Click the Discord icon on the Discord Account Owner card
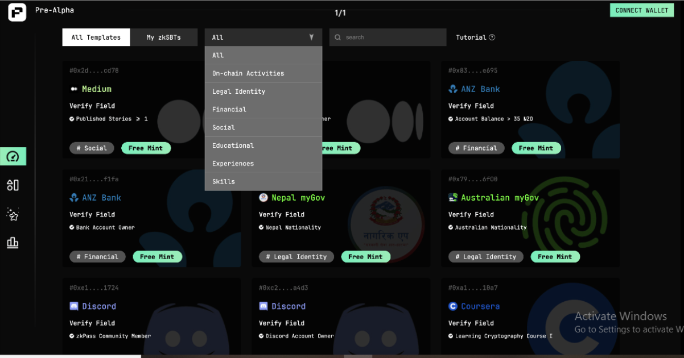Viewport: 684px width, 358px height. [x=263, y=306]
